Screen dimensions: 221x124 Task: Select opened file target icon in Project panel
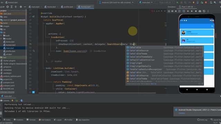coord(8,7)
